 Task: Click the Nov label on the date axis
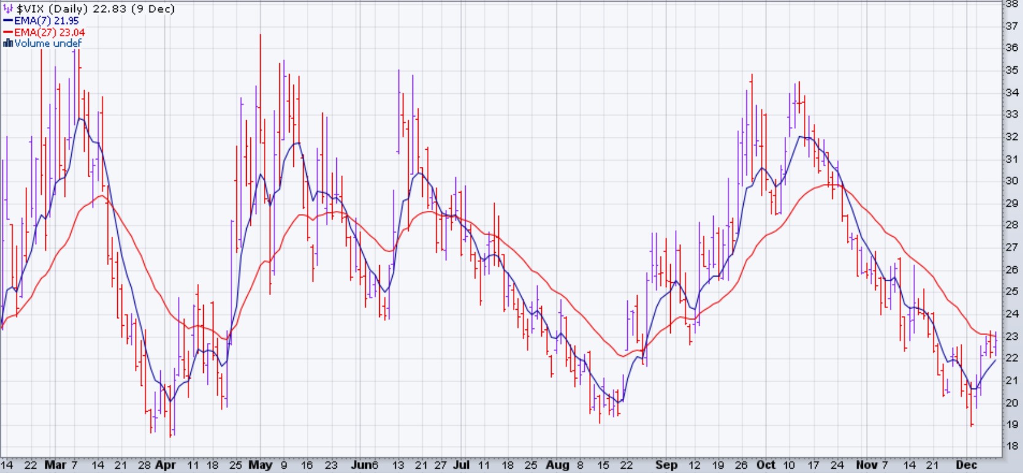(x=866, y=465)
